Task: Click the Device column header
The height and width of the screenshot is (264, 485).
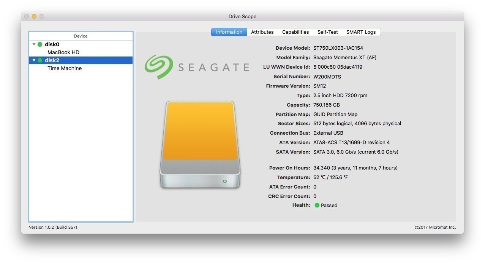Action: click(81, 36)
